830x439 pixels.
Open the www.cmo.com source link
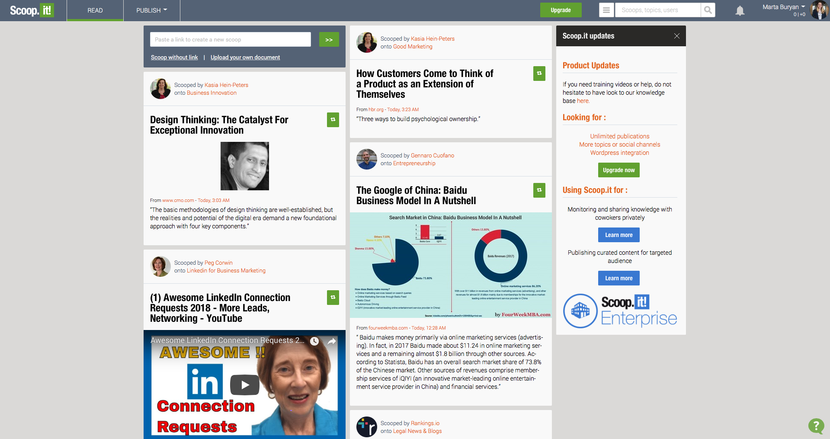[x=178, y=200]
